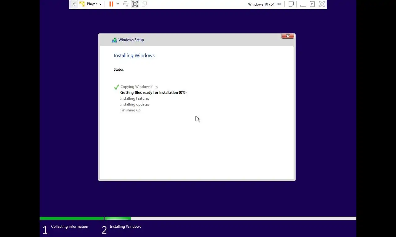Viewport: 396px width, 237px height.
Task: Click 'Finishing up' step
Action: (130, 110)
